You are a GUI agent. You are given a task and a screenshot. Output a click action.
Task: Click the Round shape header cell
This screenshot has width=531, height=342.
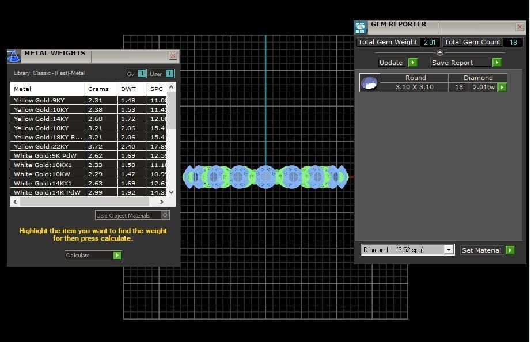point(415,78)
